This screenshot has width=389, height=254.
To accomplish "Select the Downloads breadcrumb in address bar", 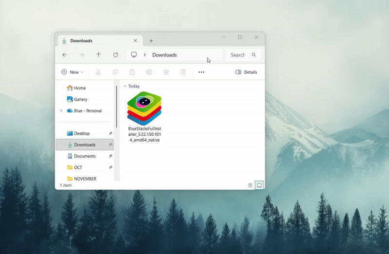I will pyautogui.click(x=164, y=55).
